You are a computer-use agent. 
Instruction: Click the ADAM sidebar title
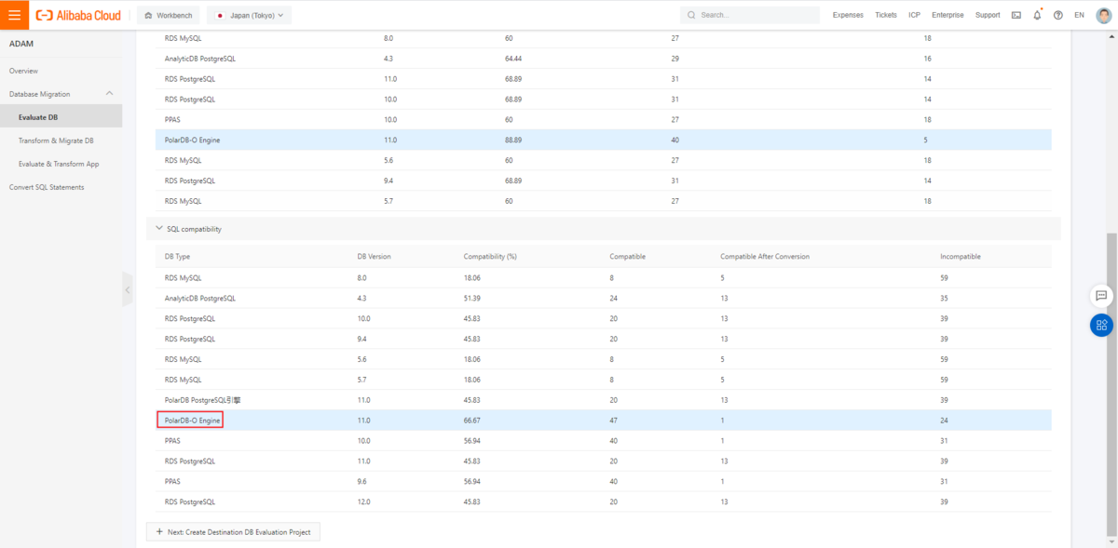[x=21, y=45]
